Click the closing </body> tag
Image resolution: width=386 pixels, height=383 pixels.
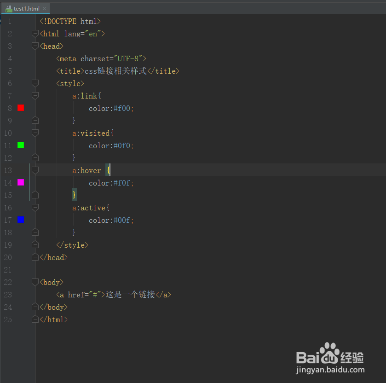point(53,307)
